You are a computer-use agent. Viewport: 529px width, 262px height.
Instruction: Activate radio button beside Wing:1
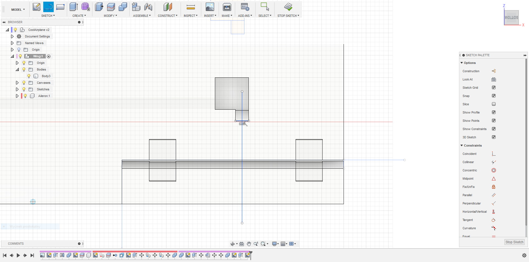[49, 56]
